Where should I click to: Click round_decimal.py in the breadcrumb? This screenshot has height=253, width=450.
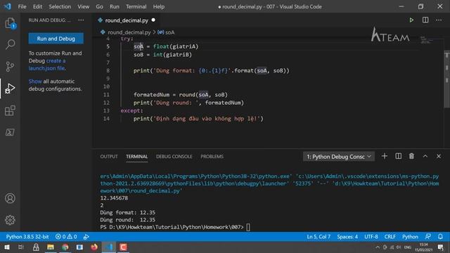[129, 32]
